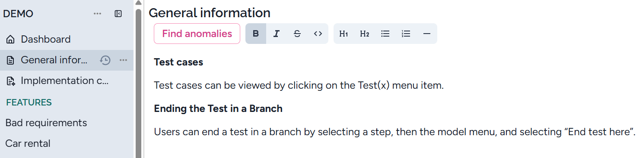Click the Find anomalies button

197,34
